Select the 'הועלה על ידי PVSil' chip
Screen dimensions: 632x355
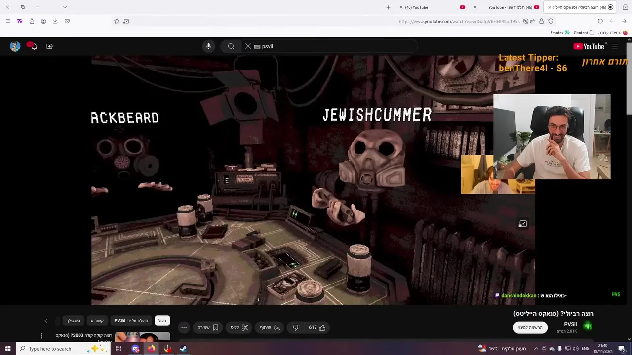point(131,320)
